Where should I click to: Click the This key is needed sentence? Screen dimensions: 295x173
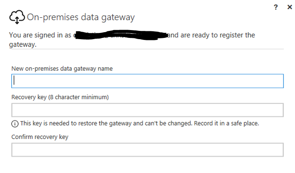coord(106,123)
